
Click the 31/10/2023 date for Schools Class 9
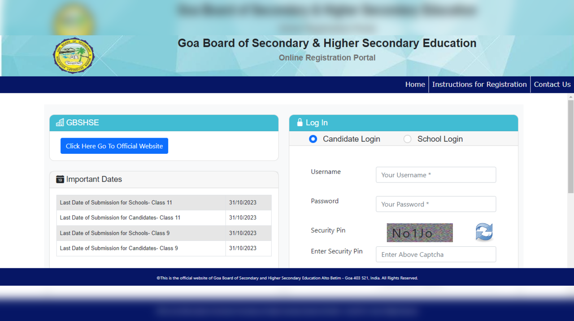click(x=243, y=233)
